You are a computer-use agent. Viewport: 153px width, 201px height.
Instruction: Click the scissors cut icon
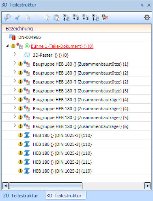pos(17,17)
